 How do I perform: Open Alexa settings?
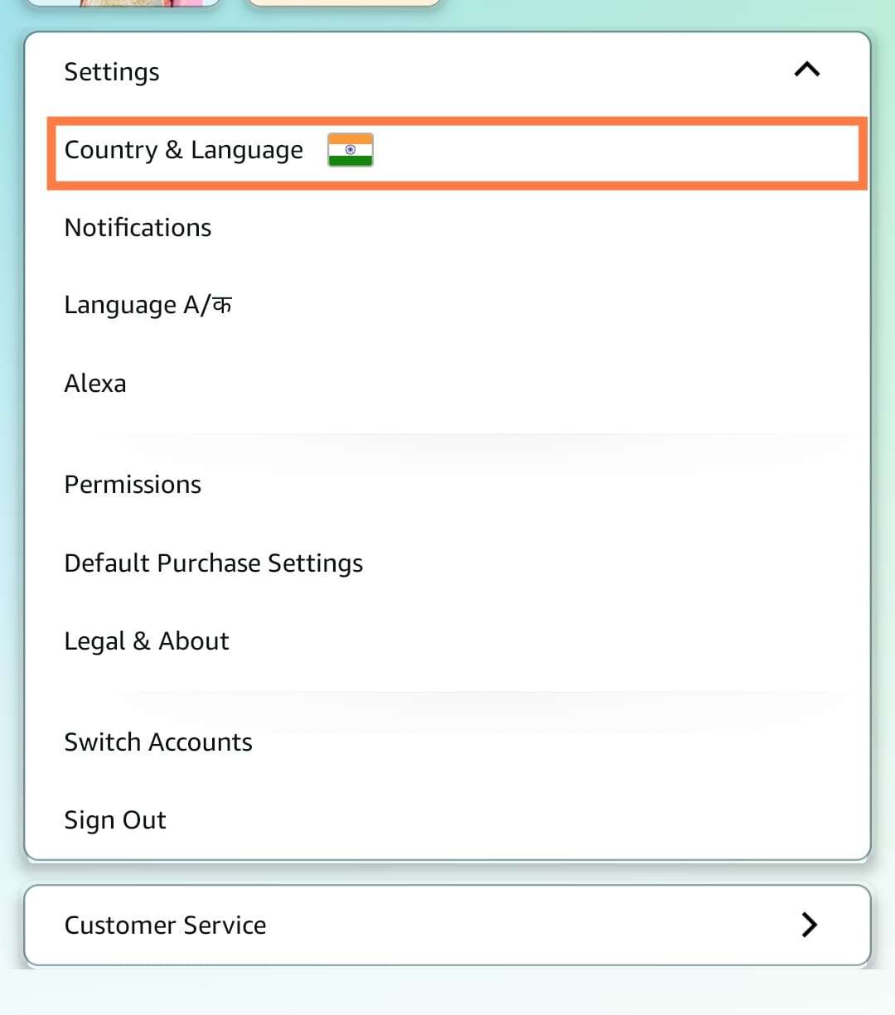click(94, 382)
